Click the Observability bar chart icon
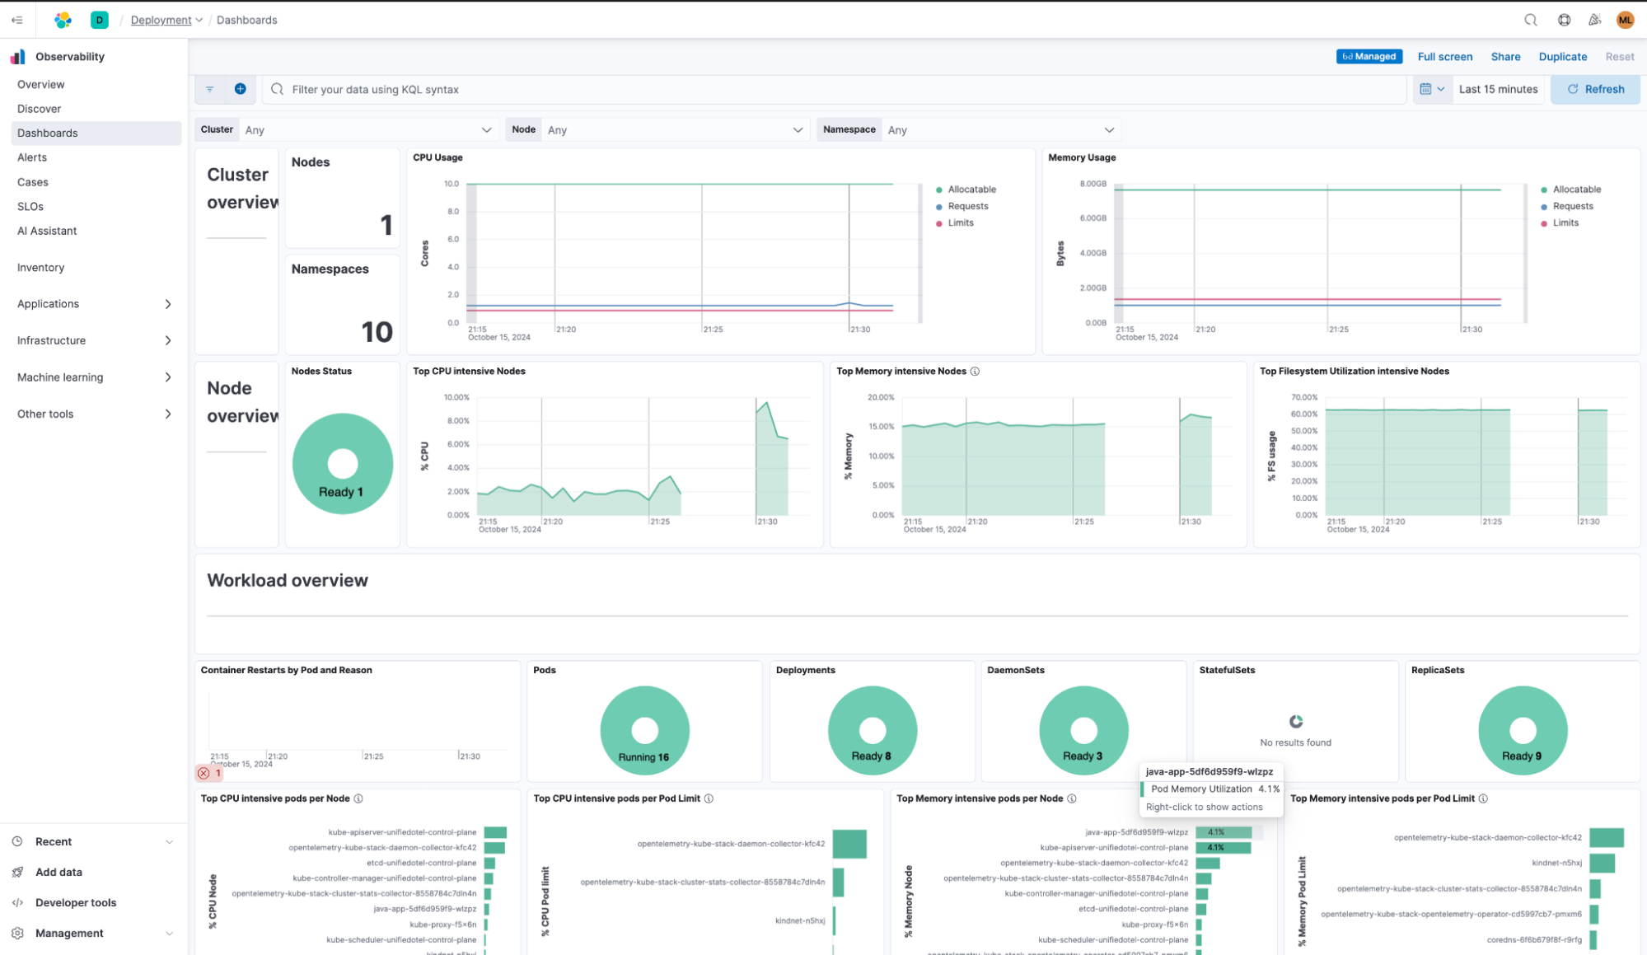 18,57
